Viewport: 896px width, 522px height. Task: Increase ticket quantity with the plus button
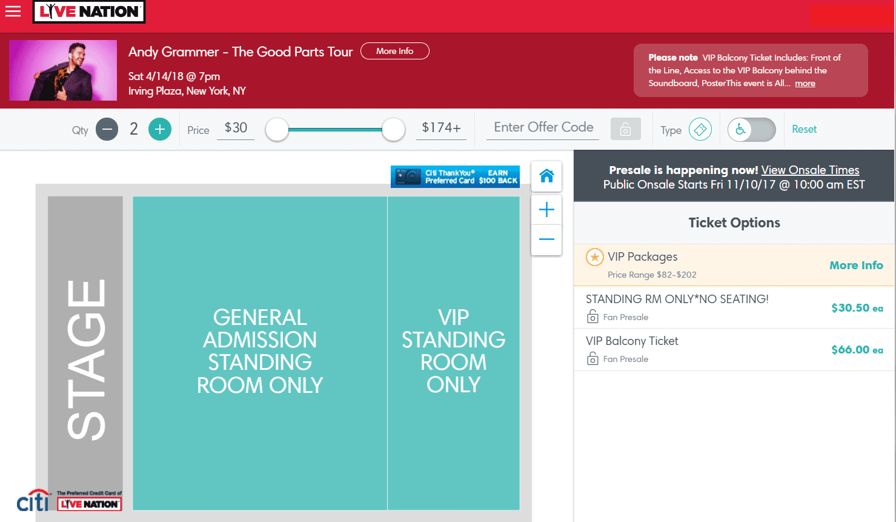[160, 129]
